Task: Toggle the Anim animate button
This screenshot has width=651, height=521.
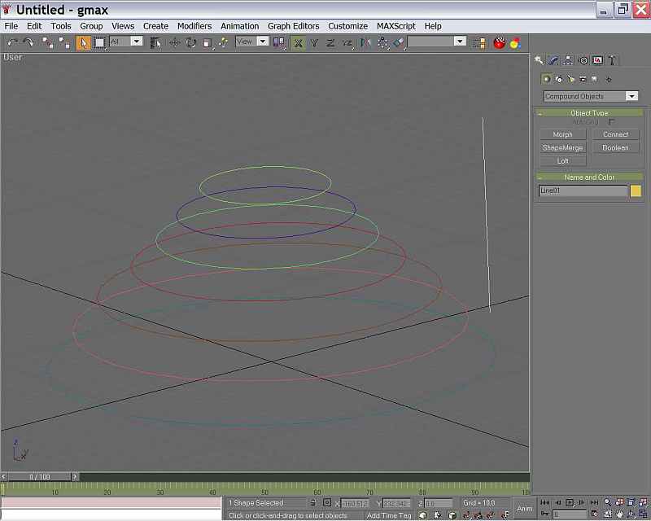Action: [524, 508]
